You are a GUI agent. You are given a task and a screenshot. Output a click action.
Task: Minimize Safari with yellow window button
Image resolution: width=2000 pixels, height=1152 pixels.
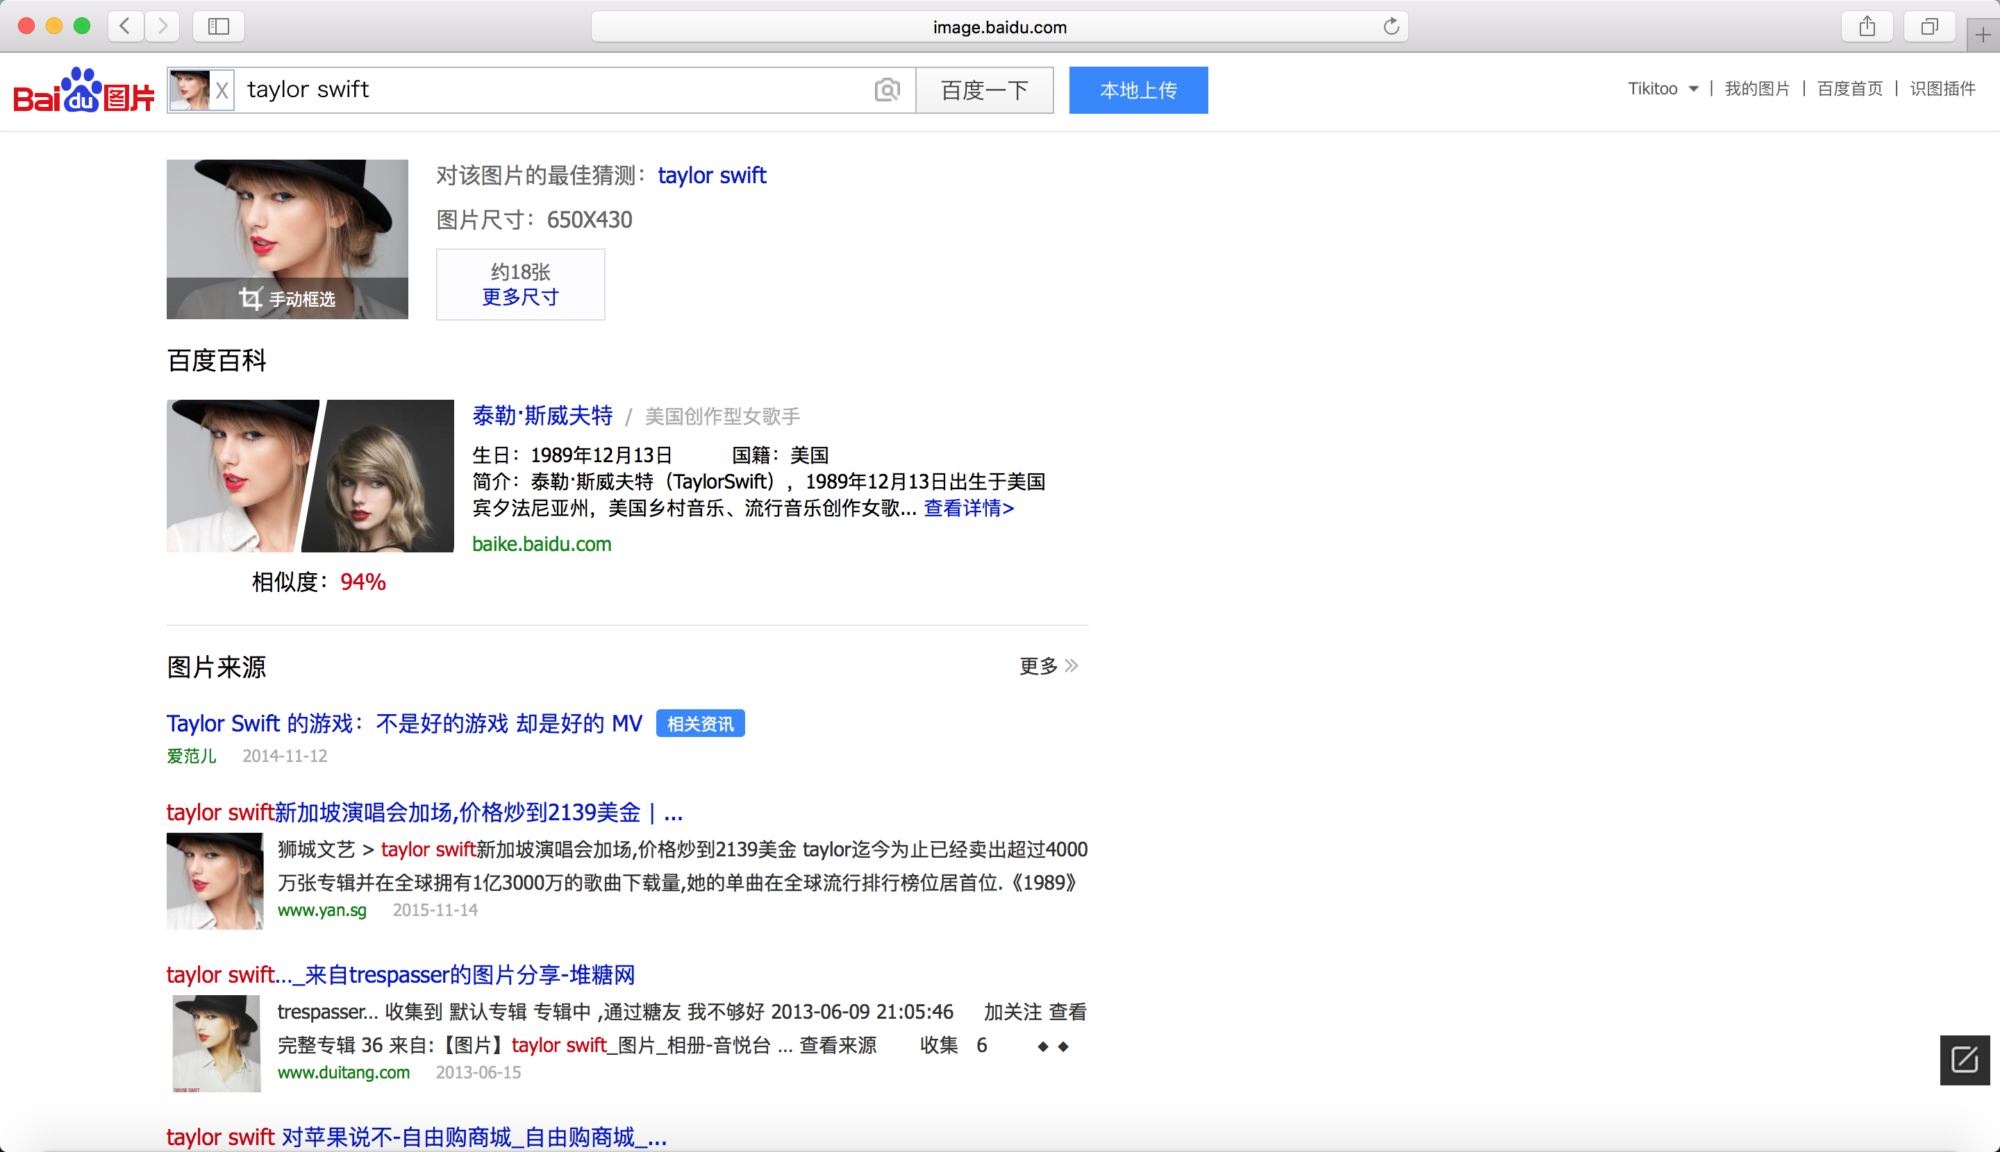click(x=54, y=26)
